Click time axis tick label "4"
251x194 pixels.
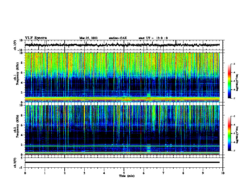point(104,173)
